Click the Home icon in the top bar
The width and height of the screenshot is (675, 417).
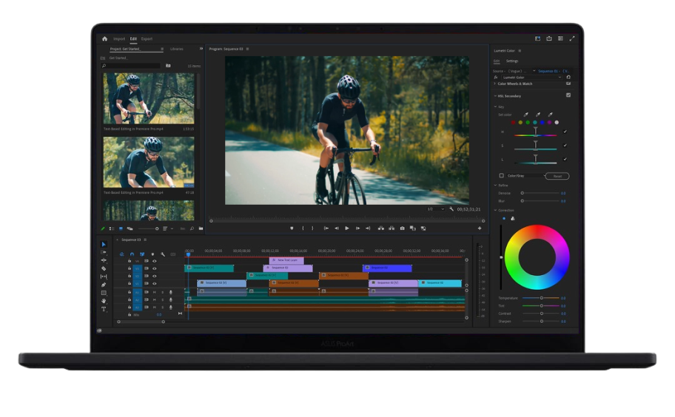[104, 38]
